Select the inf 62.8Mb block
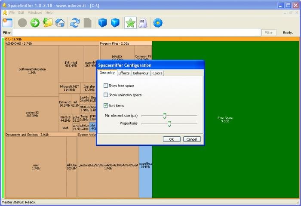Viewport: 301px width, 206px height. 75,104
